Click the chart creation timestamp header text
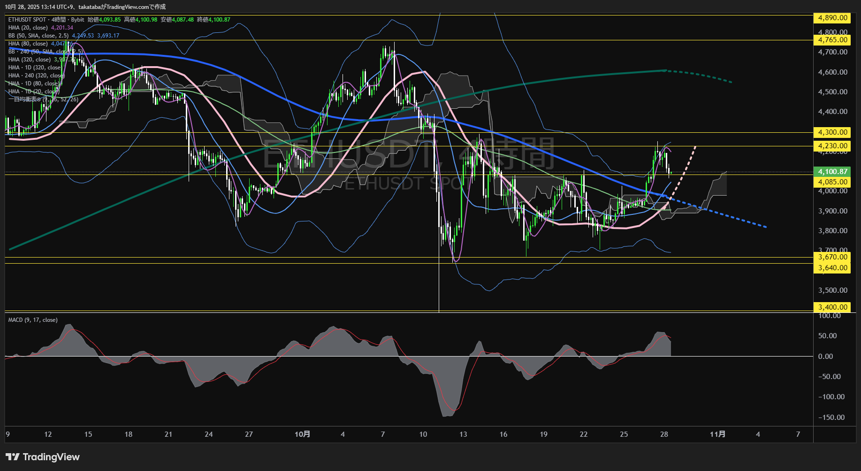Image resolution: width=861 pixels, height=471 pixels. pos(85,7)
